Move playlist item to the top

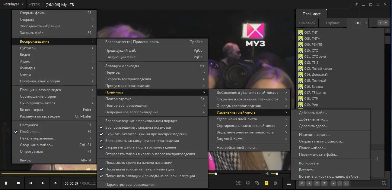(302, 183)
